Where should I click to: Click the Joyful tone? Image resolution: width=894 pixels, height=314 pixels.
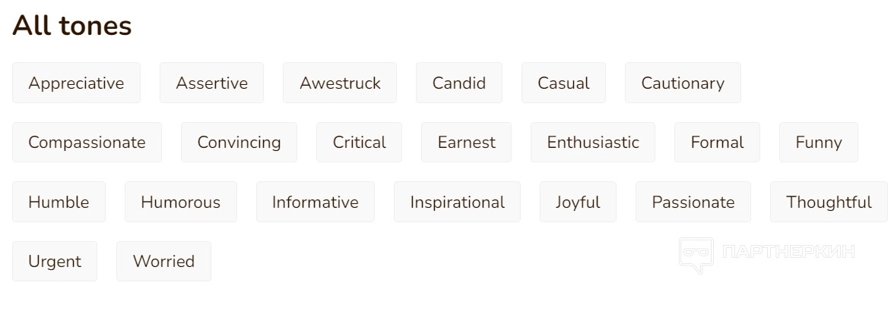pyautogui.click(x=578, y=202)
